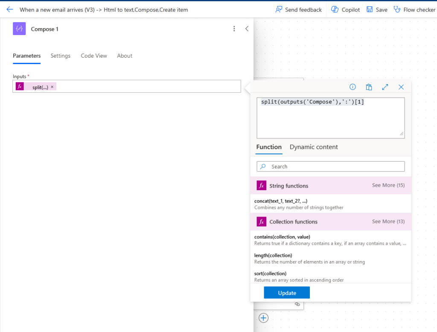The height and width of the screenshot is (332, 437).
Task: Click the String functions header
Action: tap(331, 185)
